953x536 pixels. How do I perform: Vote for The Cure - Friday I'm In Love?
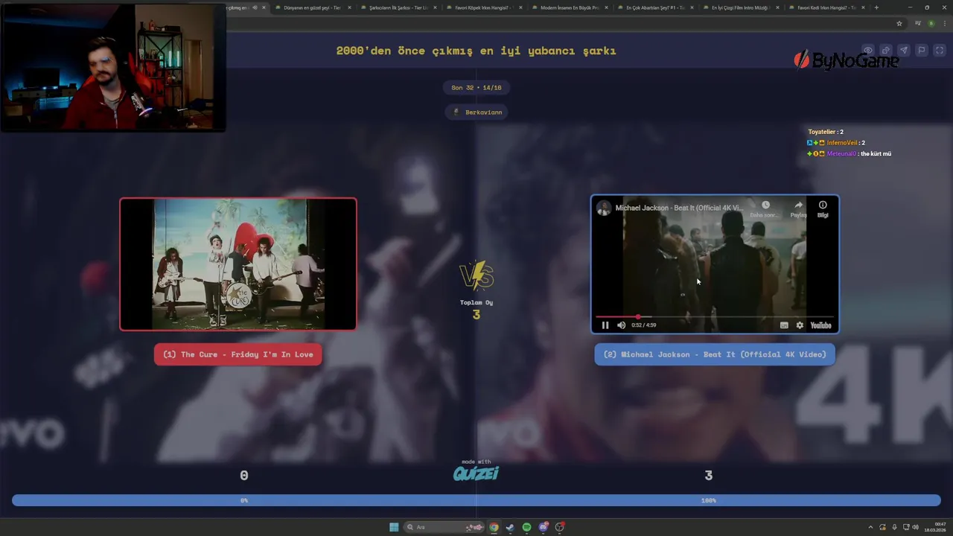238,354
